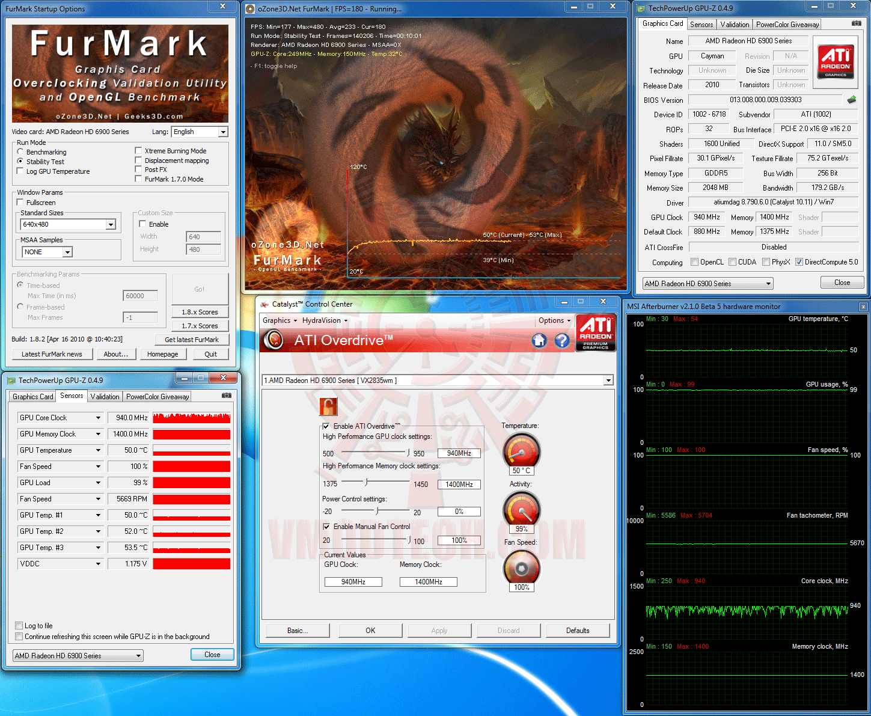Open card selector in GPU-Z Graphics Card window
Viewport: 871px width, 716px height.
[x=707, y=284]
